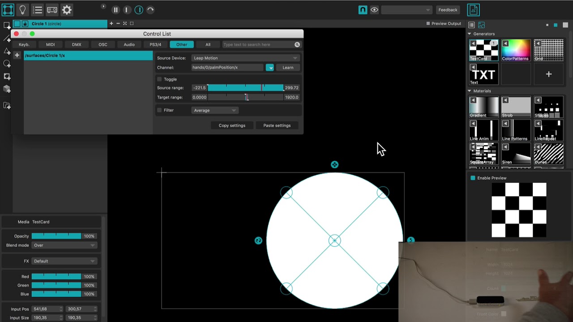Open the settings gear icon
The width and height of the screenshot is (573, 322).
click(67, 10)
